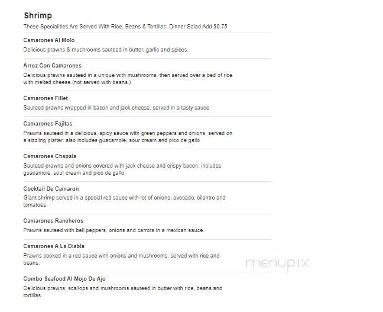Click the bacon and jack cheese description

pyautogui.click(x=116, y=108)
